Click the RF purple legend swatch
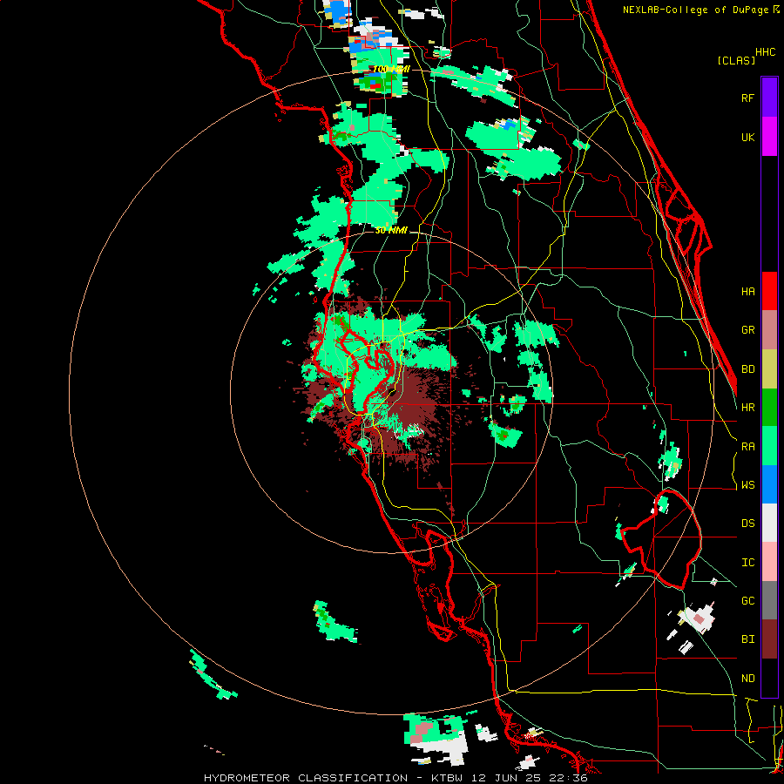Screen dimensions: 784x784 (769, 97)
